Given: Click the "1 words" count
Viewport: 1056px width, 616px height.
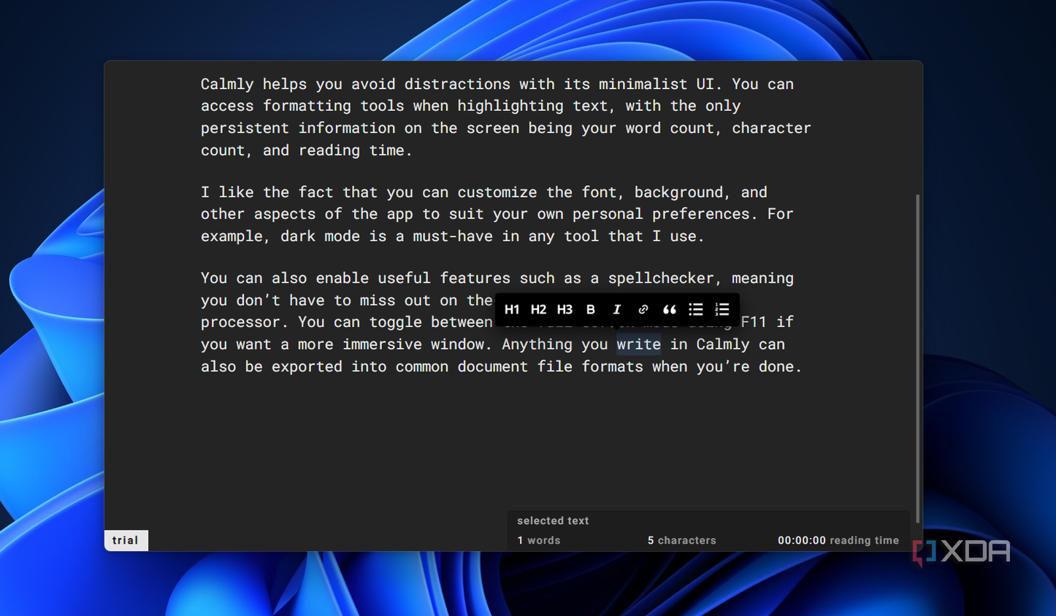Looking at the screenshot, I should (539, 540).
